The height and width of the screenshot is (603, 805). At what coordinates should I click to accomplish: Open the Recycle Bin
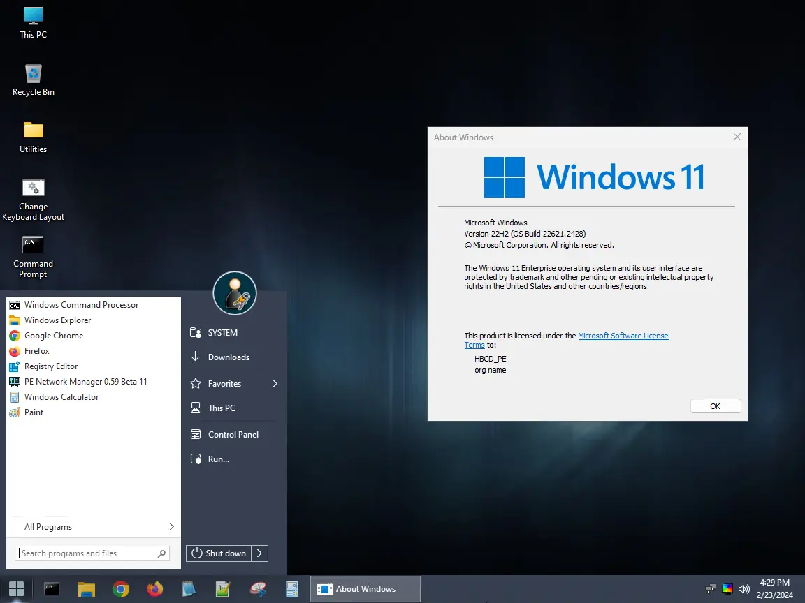33,75
